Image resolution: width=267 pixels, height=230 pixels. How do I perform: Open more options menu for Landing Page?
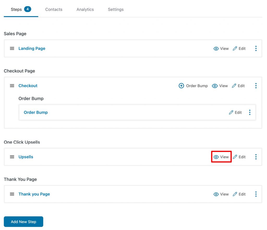click(256, 49)
